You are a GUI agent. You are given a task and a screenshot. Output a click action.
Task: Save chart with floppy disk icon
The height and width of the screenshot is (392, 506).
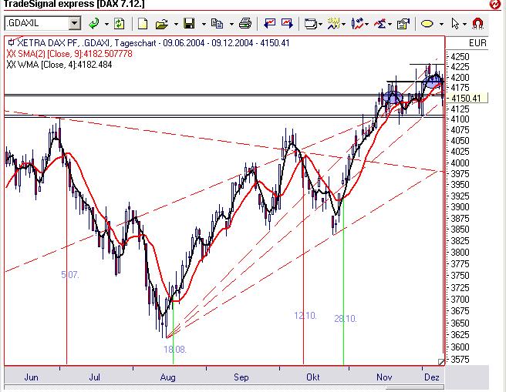coord(190,24)
